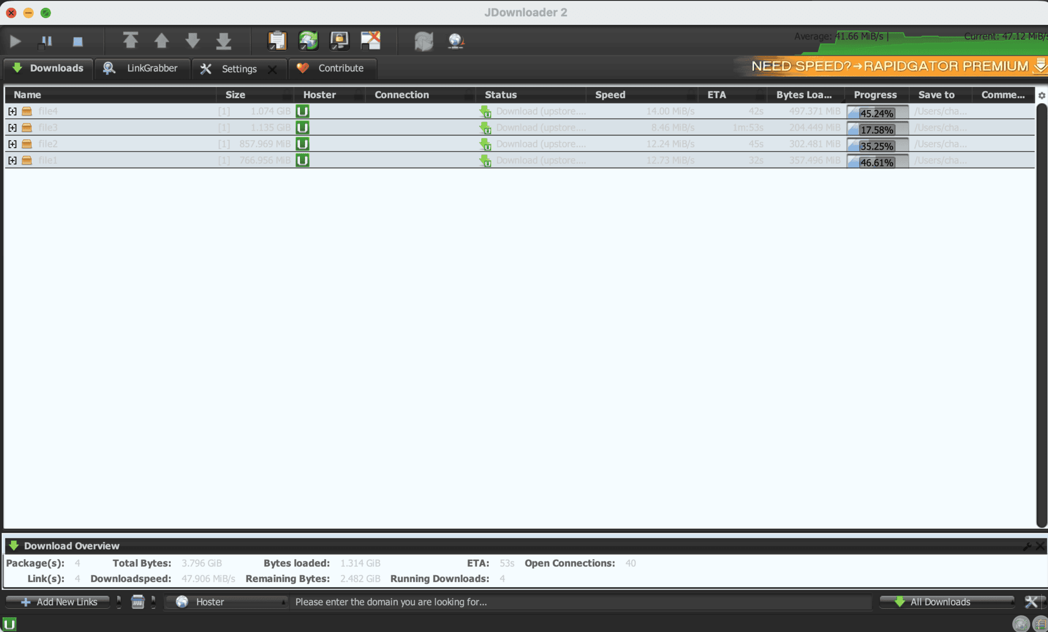
Task: Toggle clipboard observer in the toolbar
Action: [x=277, y=41]
